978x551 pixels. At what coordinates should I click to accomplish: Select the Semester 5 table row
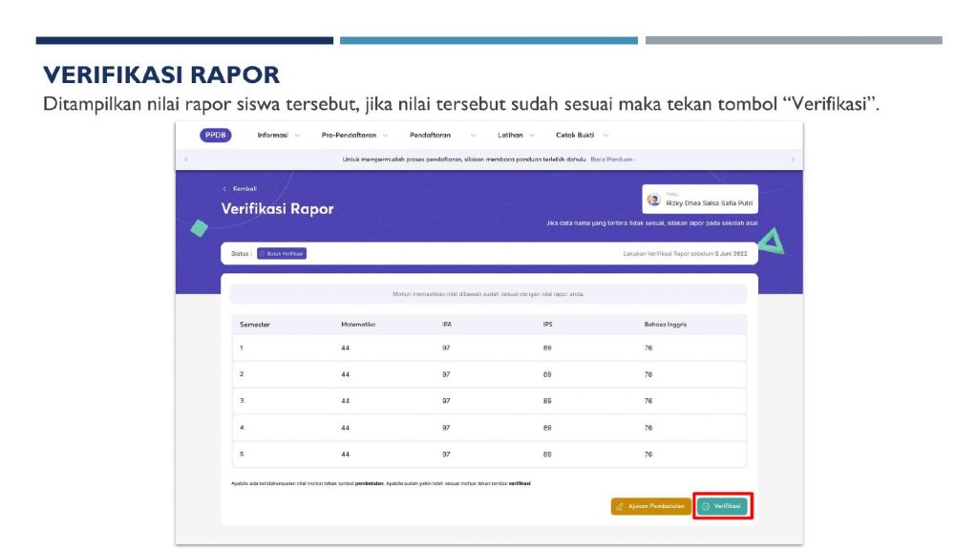point(489,455)
